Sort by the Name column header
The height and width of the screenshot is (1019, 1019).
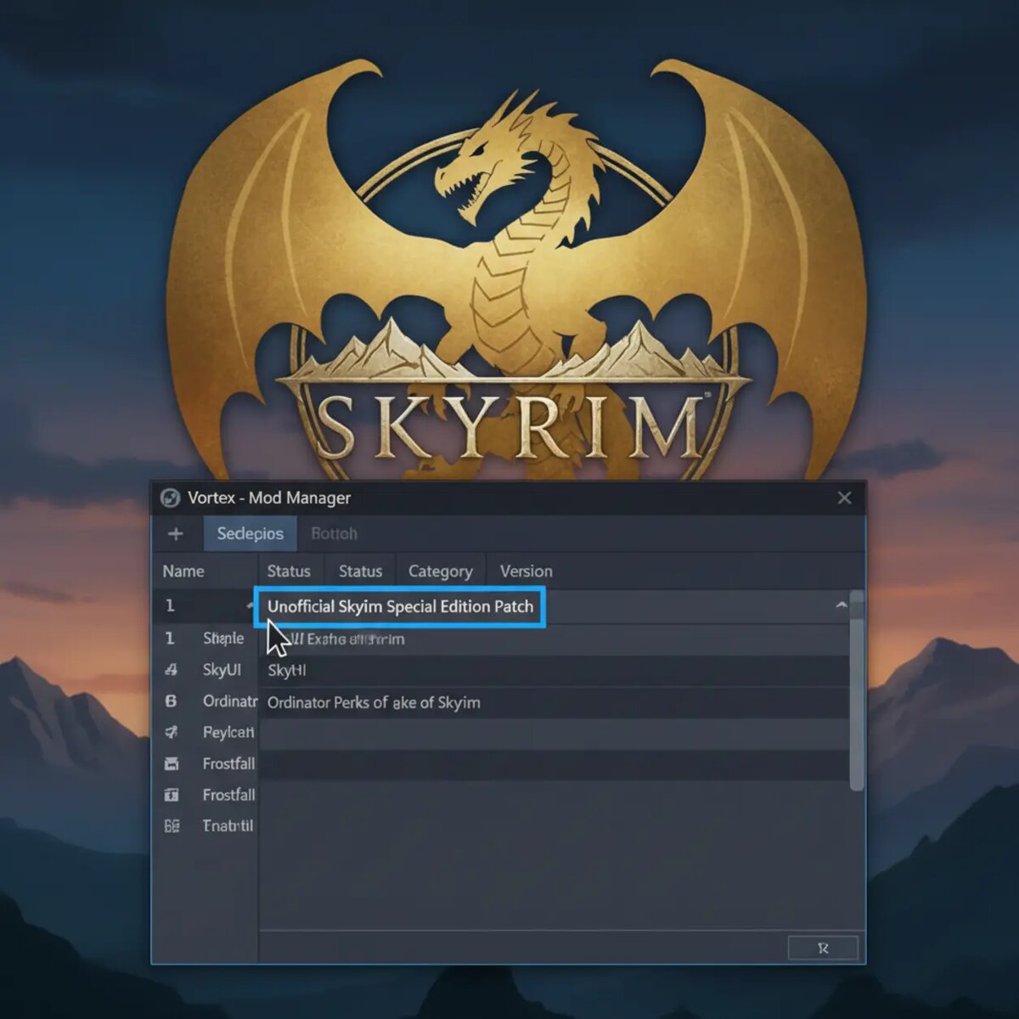(x=183, y=571)
